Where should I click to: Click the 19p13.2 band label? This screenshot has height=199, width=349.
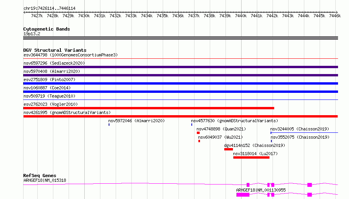coord(32,34)
